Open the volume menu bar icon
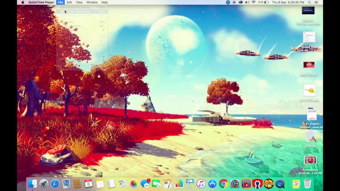Viewport: 340px width, 191px height. (x=247, y=2)
